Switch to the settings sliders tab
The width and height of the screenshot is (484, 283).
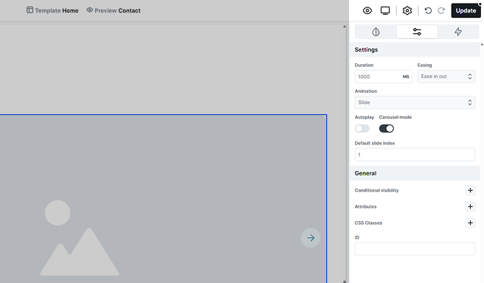[x=417, y=32]
